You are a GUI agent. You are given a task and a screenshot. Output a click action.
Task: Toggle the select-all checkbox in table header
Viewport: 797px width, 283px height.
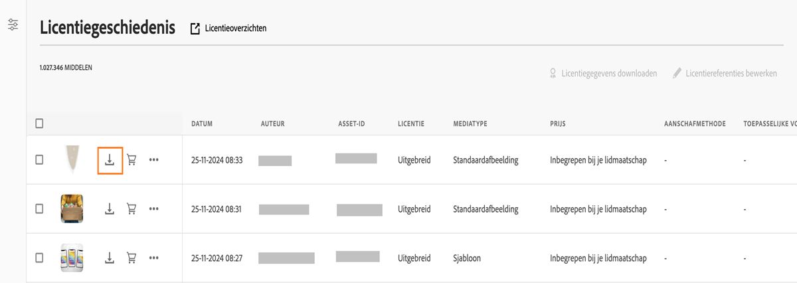39,124
